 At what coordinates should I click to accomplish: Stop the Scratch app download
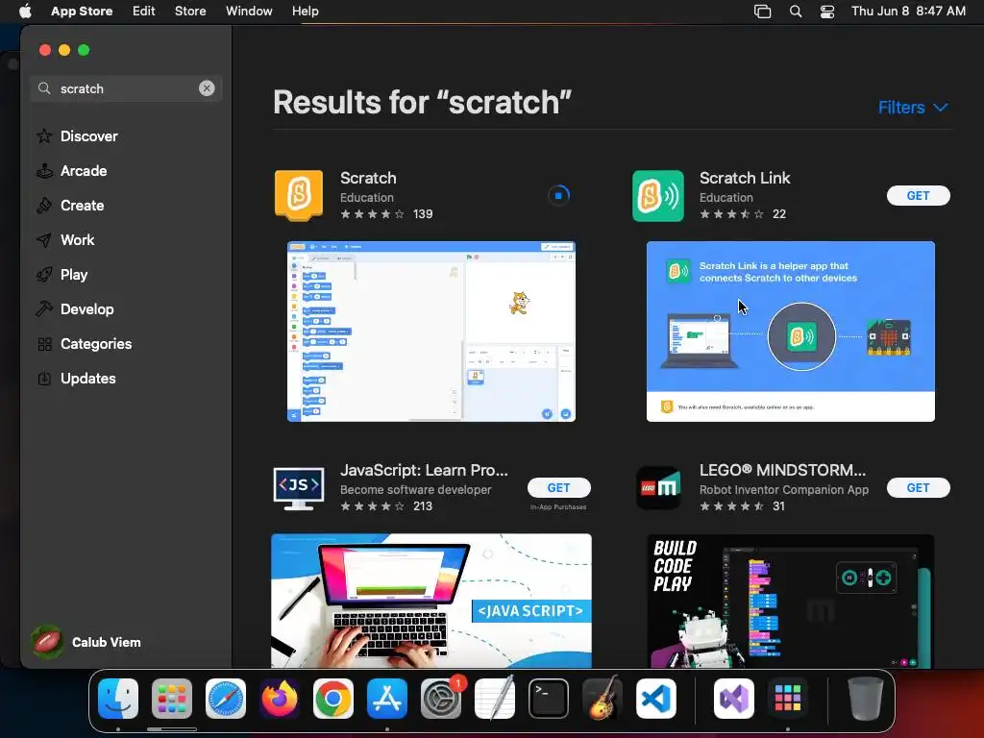(x=558, y=196)
